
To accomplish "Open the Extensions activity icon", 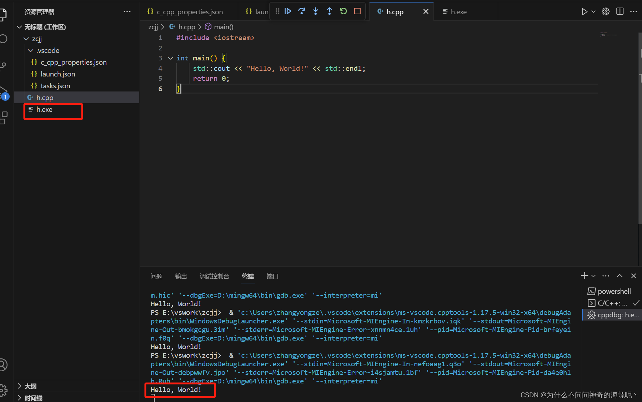I will 3,118.
